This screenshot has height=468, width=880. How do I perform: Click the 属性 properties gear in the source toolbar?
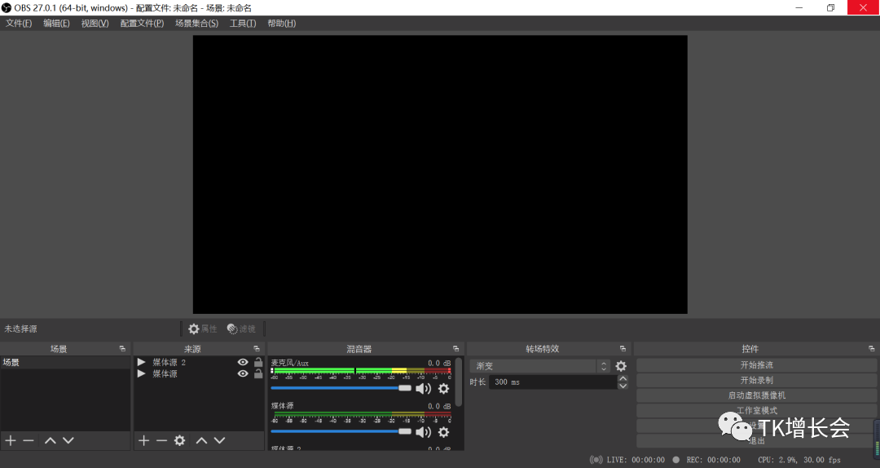point(194,329)
